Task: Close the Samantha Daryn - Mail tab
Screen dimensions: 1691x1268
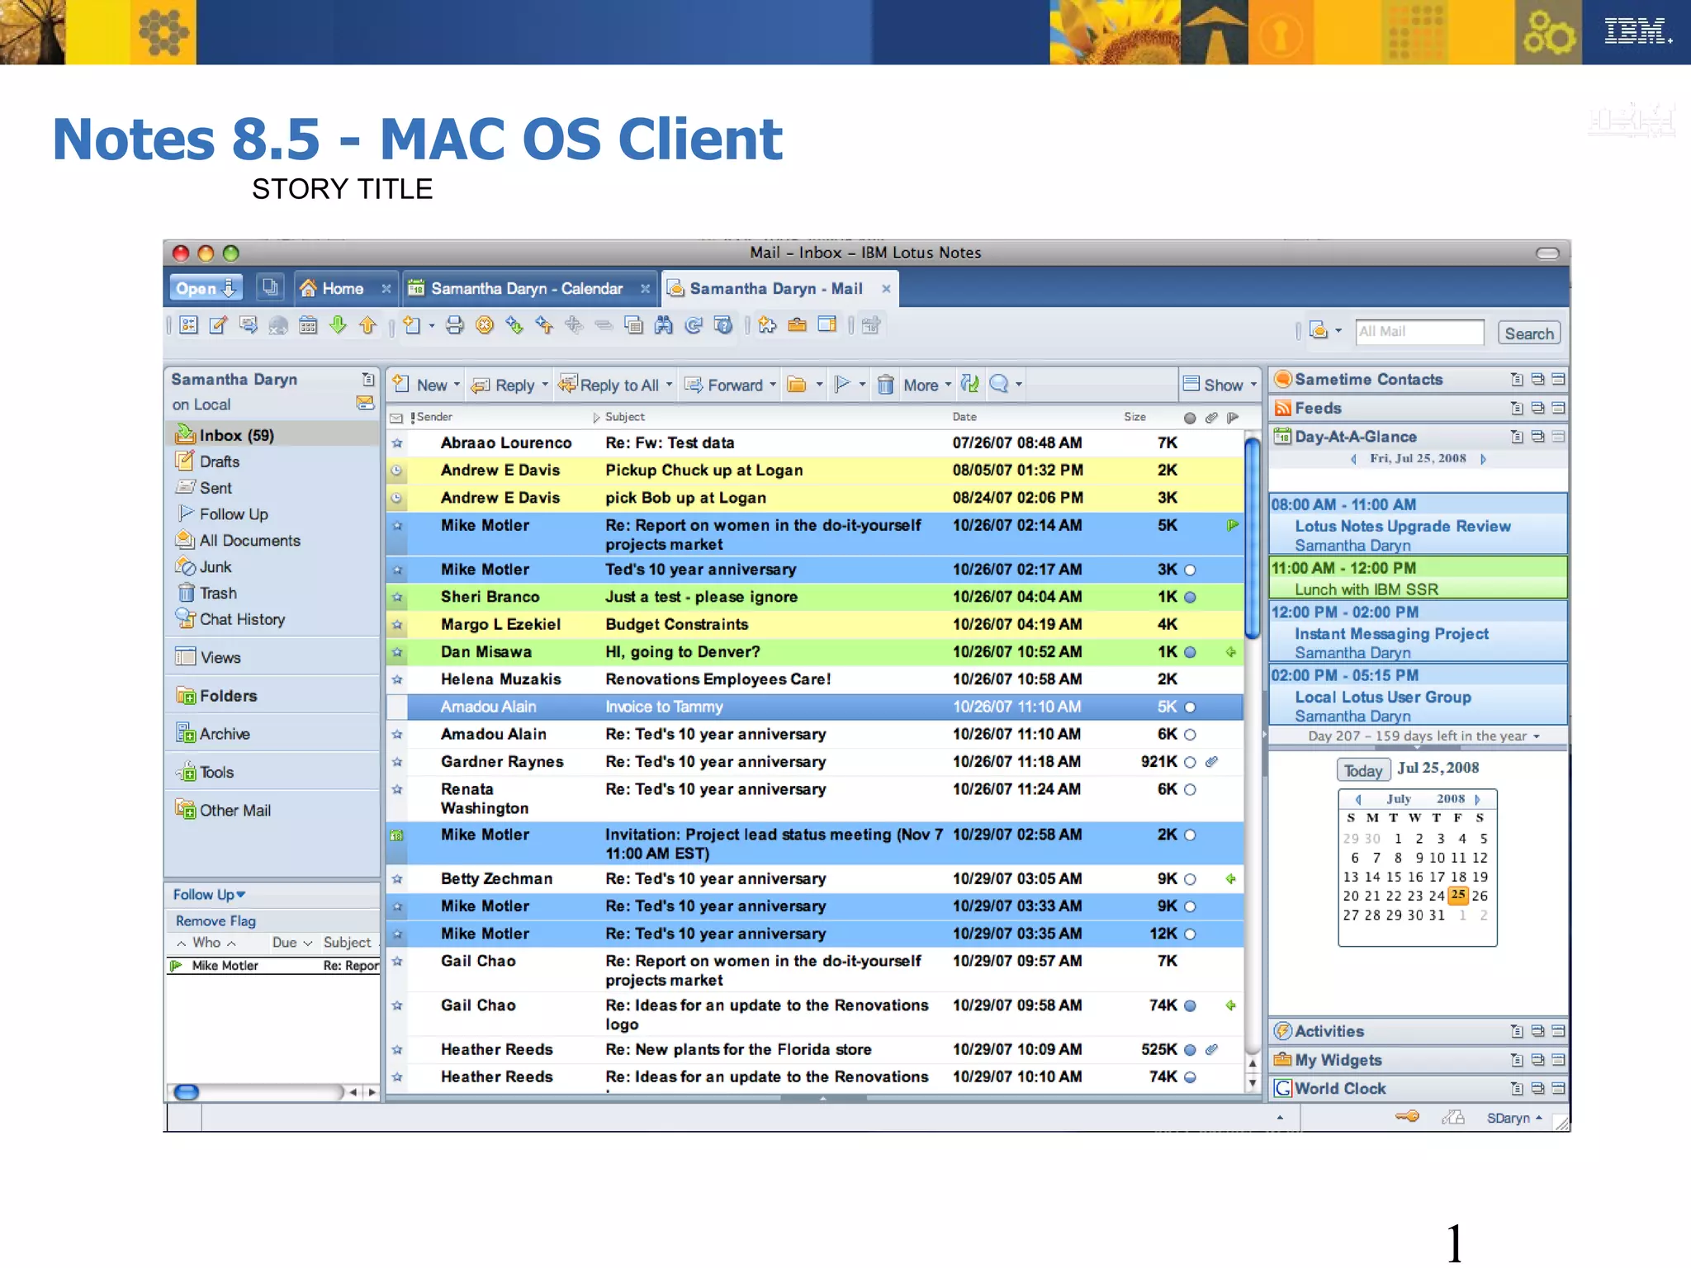Action: (886, 288)
